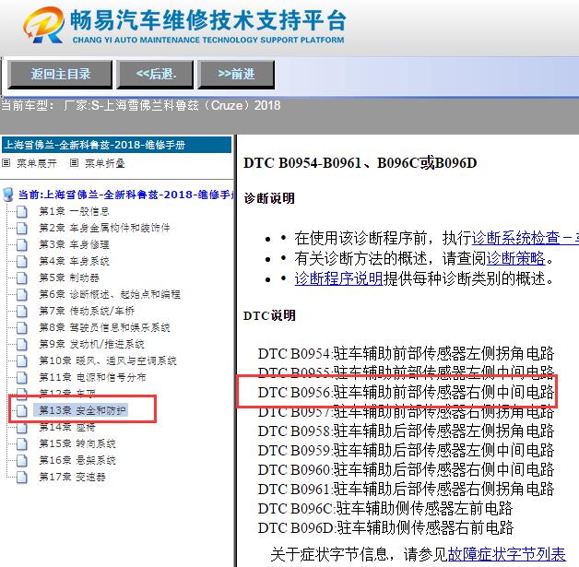Open the 诊断程序说明 link

pyautogui.click(x=338, y=278)
